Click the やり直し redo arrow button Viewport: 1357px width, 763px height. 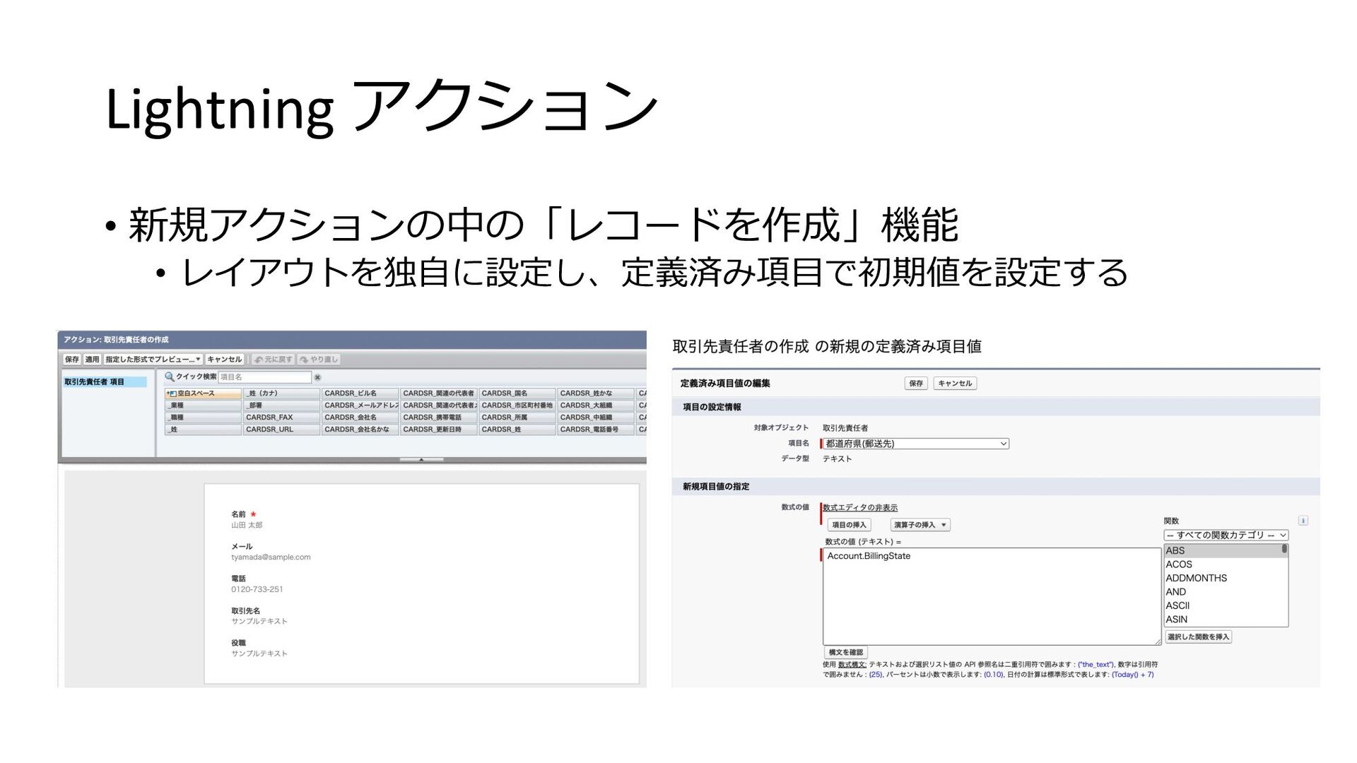(x=319, y=360)
